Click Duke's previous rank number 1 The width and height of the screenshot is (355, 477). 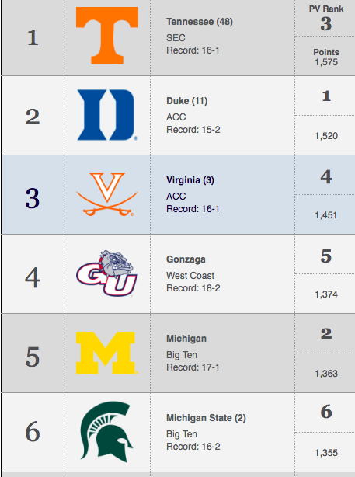tap(326, 96)
